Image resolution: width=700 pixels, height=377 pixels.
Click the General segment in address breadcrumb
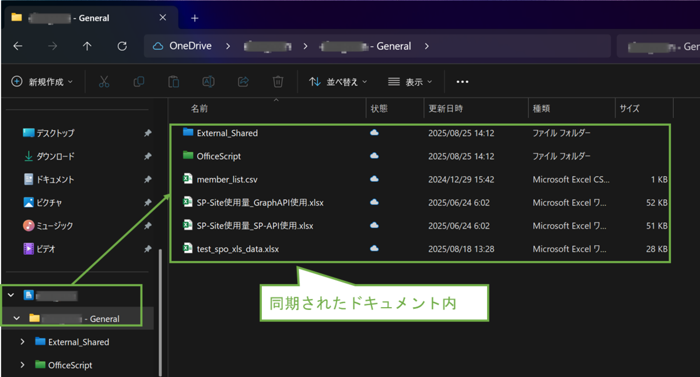(366, 46)
